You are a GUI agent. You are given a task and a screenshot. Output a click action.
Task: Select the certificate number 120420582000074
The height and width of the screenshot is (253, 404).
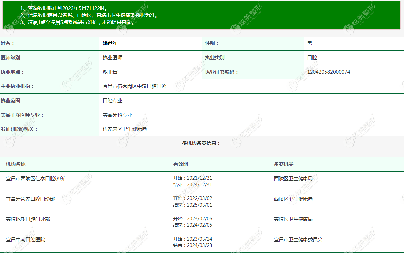click(329, 72)
